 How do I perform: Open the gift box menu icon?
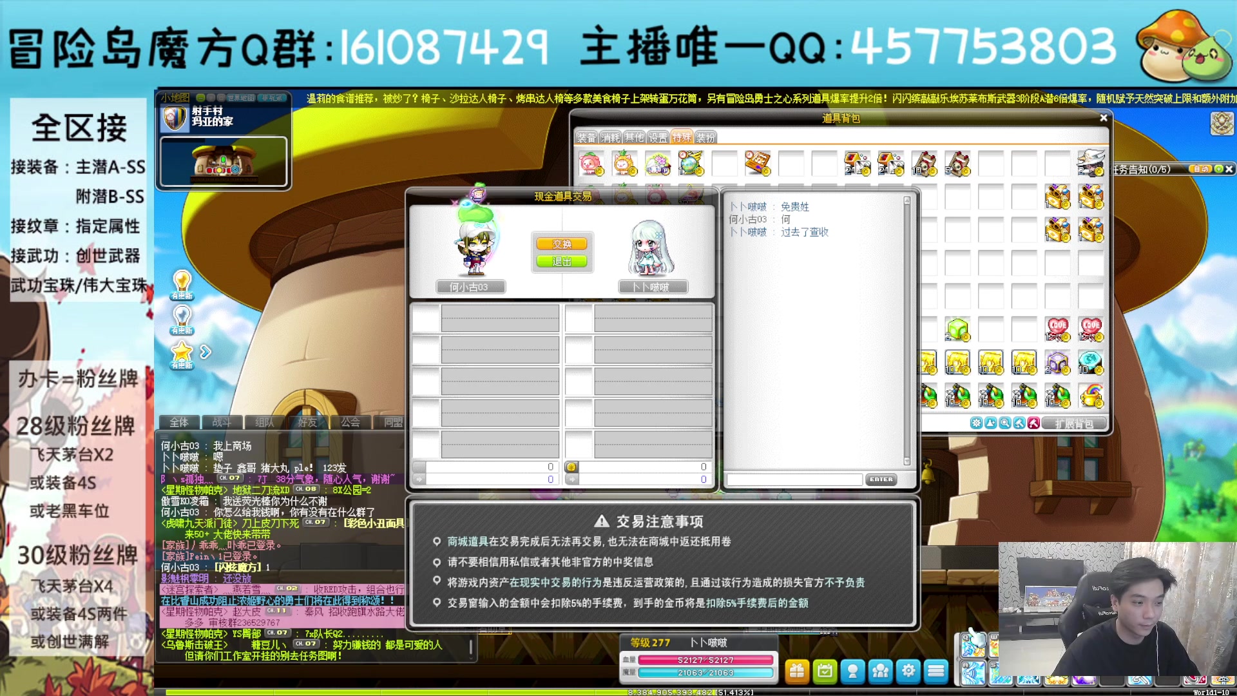click(x=797, y=672)
